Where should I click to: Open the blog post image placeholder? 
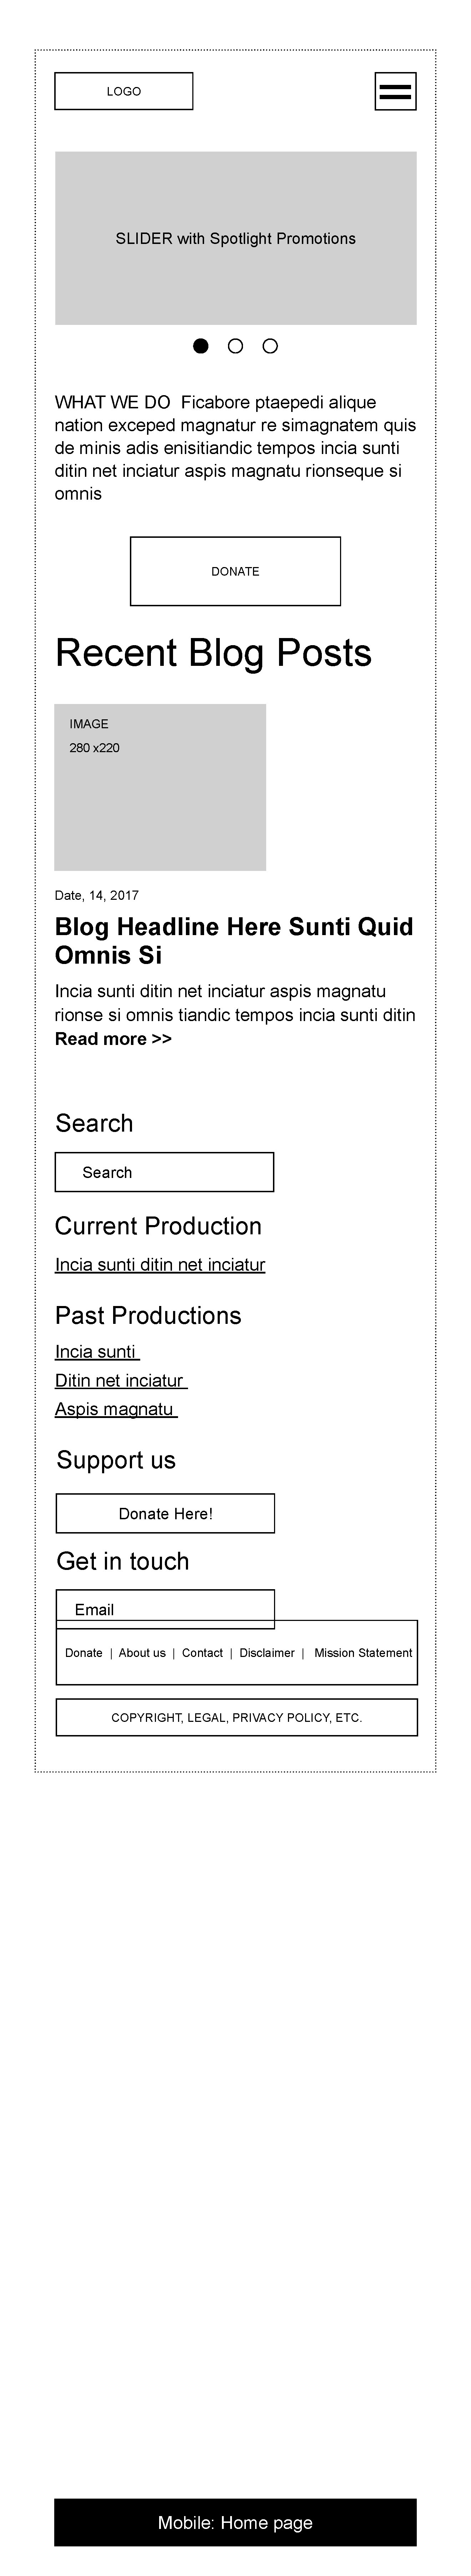[160, 787]
